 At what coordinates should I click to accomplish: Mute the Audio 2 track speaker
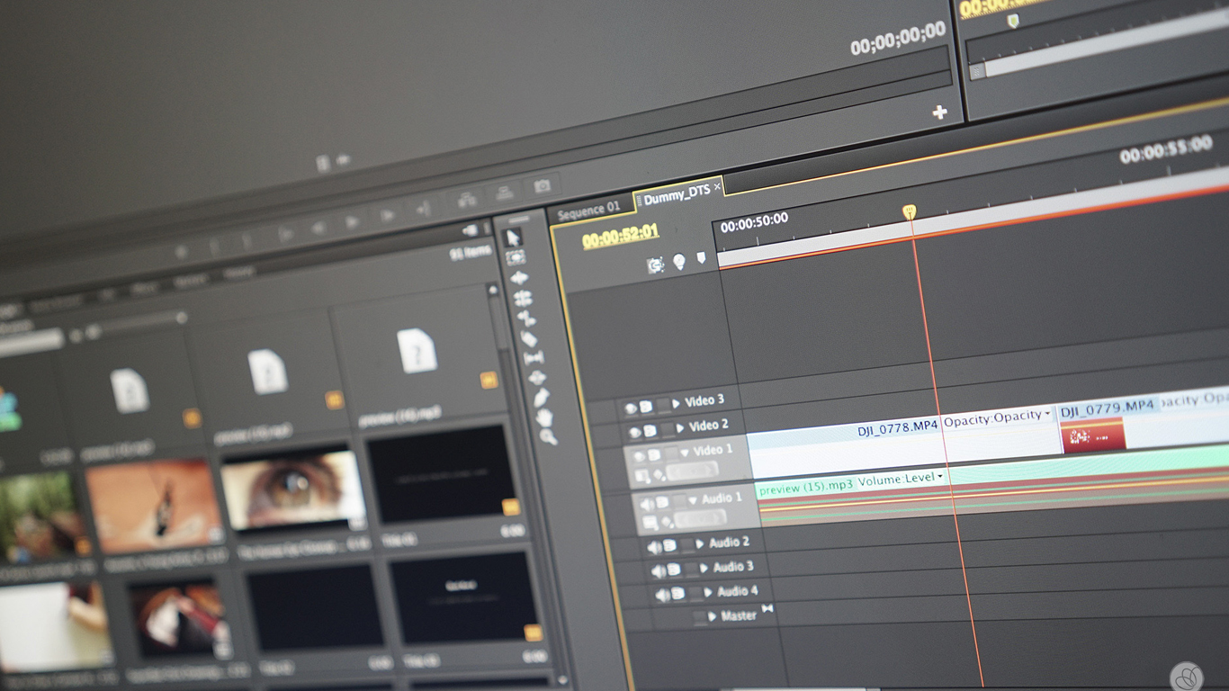(x=654, y=548)
